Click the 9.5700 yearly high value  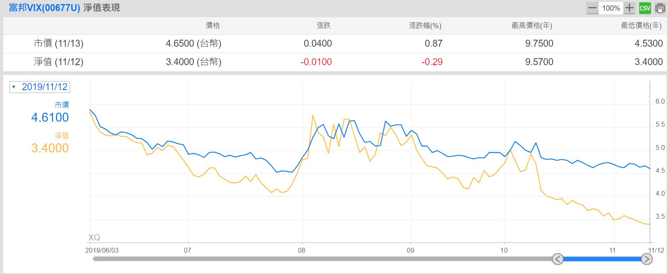[539, 62]
